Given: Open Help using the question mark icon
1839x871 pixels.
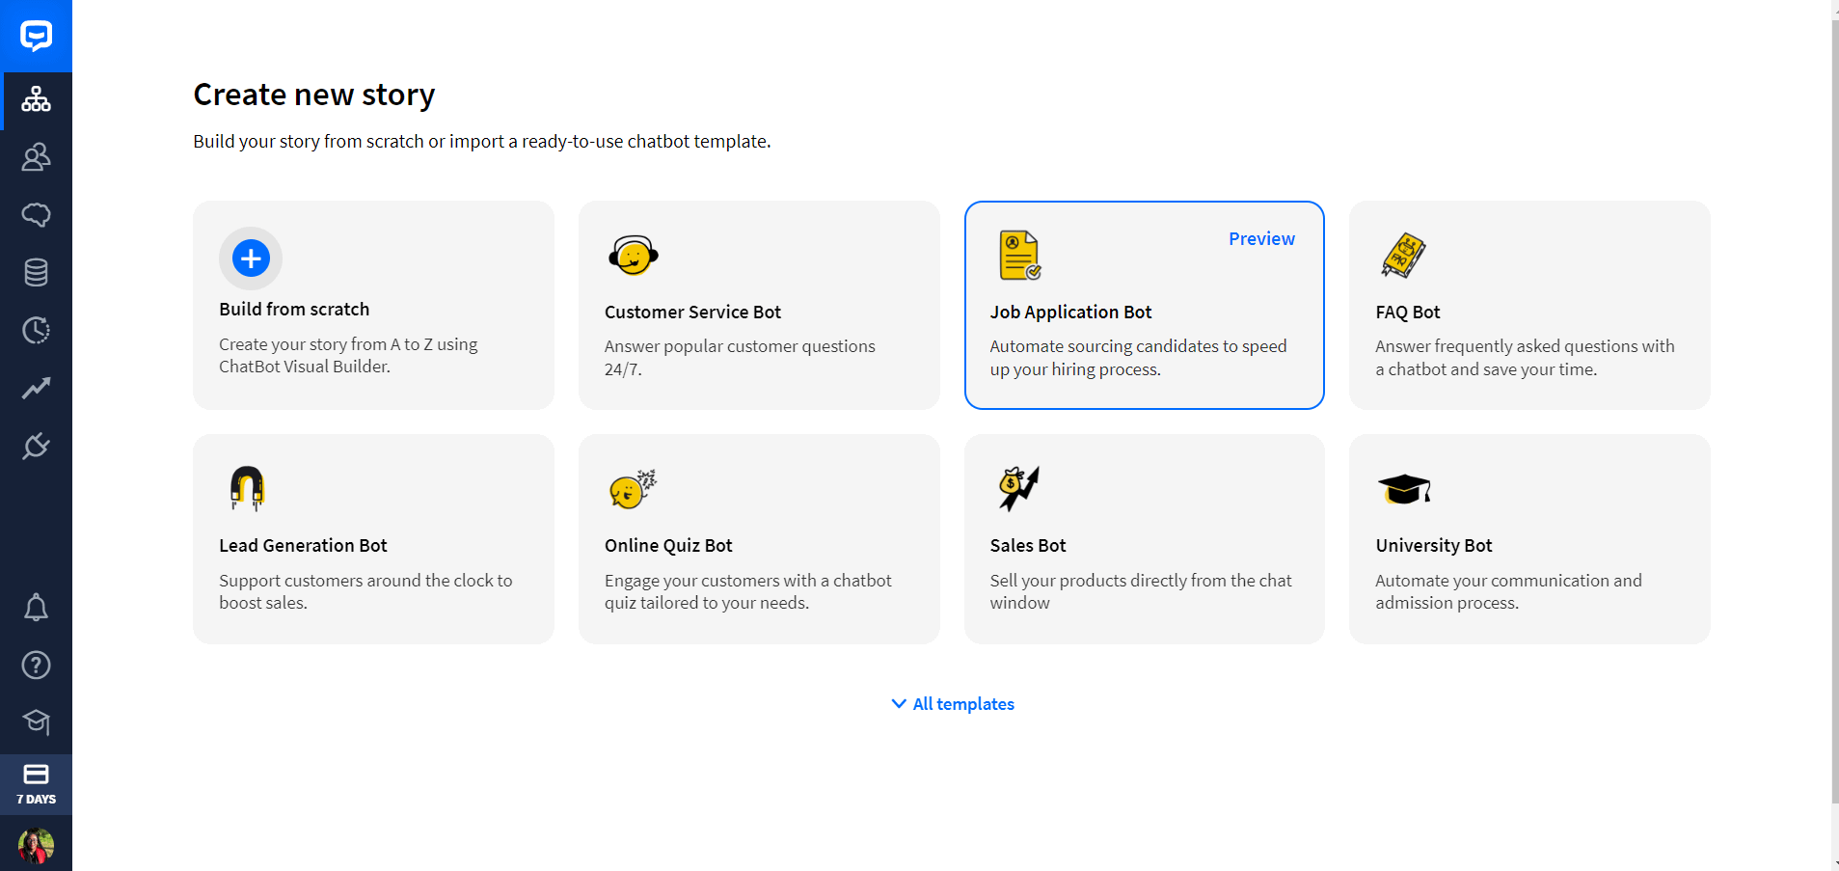Looking at the screenshot, I should click(x=37, y=665).
